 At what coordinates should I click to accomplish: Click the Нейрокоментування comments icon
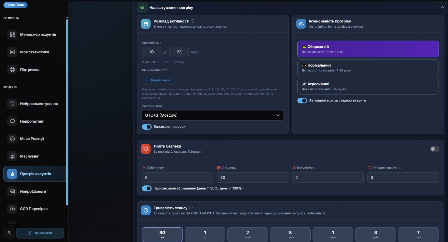(x=12, y=104)
